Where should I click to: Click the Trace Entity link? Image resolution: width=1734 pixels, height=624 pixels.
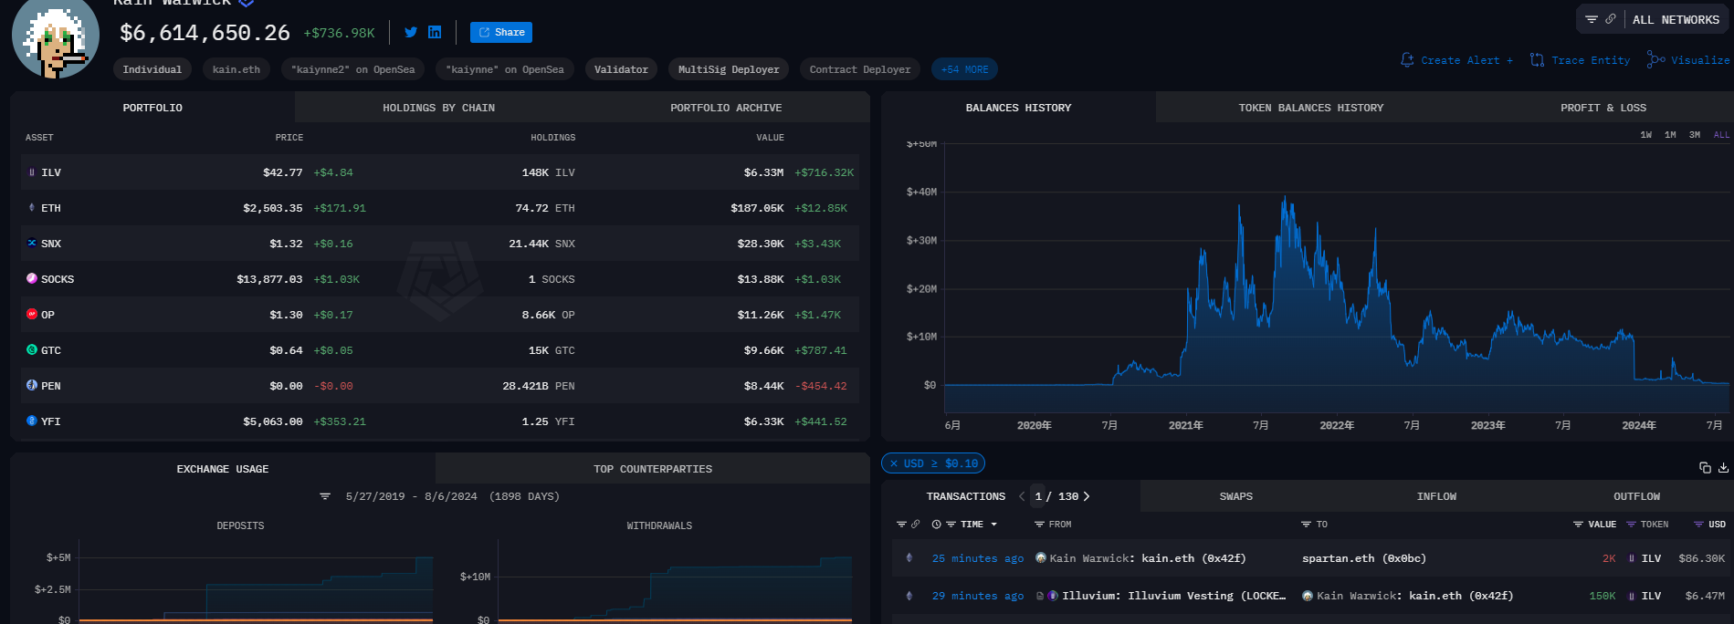click(x=1590, y=60)
